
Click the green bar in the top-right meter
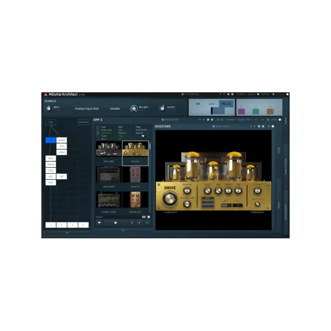[256, 111]
